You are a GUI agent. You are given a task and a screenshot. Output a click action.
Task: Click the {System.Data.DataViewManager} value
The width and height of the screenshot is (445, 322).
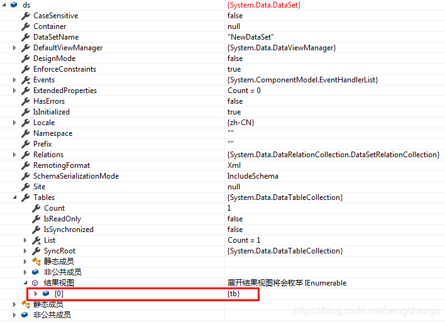tap(282, 48)
